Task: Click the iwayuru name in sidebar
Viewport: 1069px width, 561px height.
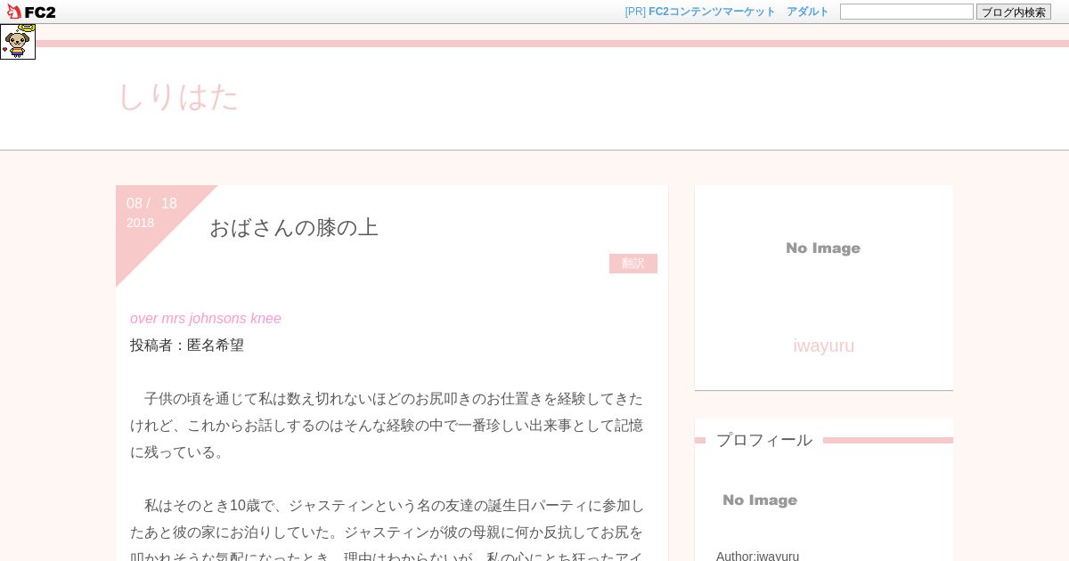Action: (824, 346)
